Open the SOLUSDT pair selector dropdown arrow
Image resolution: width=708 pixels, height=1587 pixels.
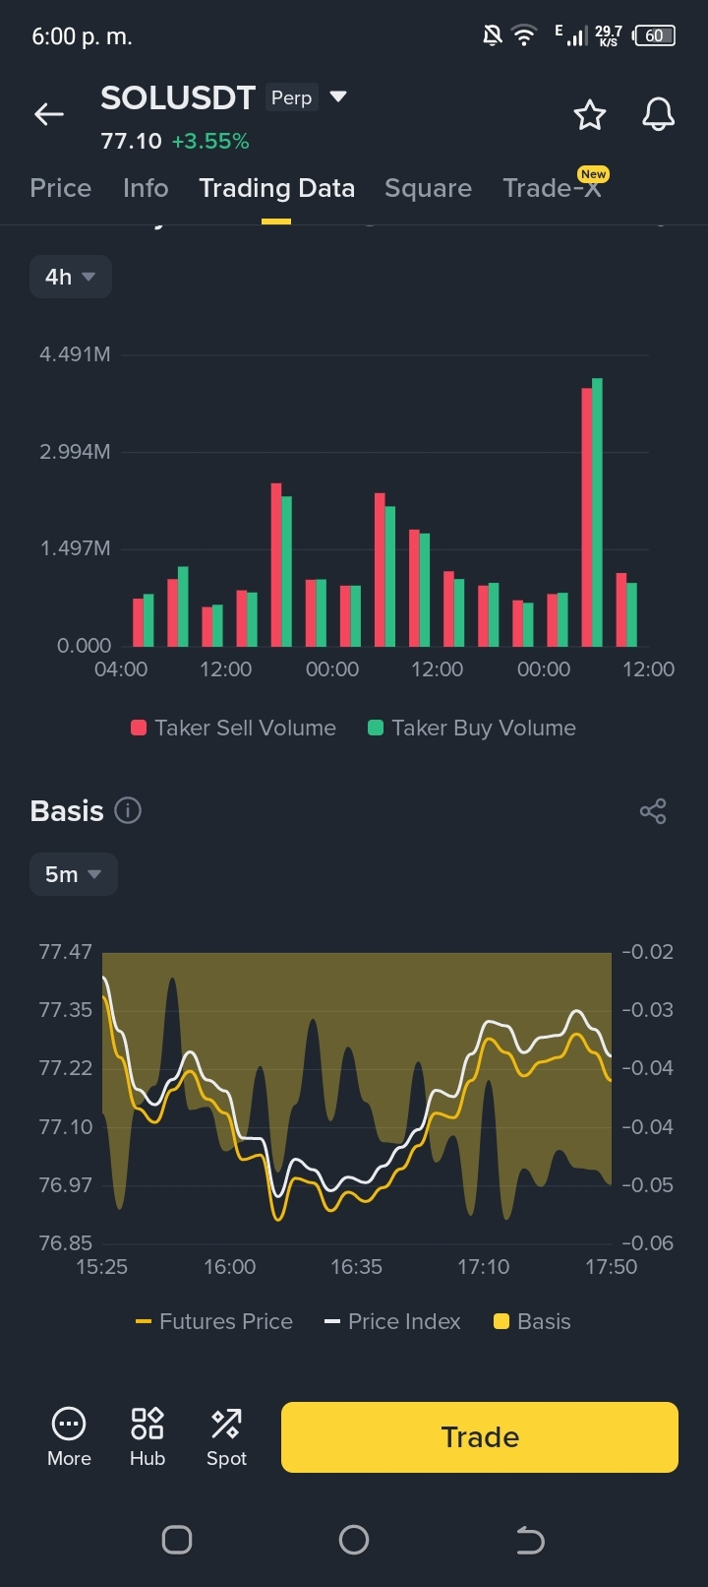coord(338,96)
